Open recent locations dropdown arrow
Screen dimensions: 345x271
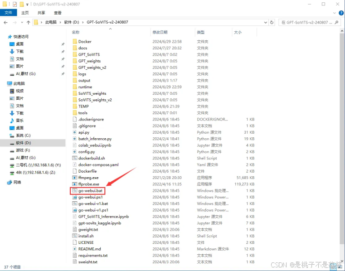pos(22,22)
